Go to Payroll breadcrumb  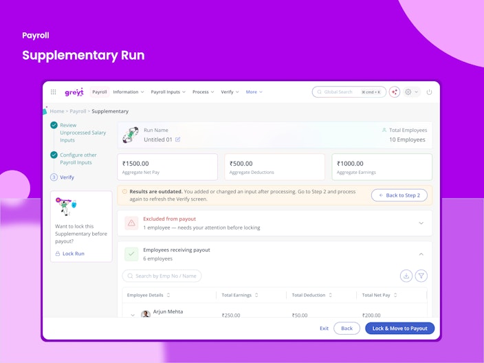click(x=78, y=111)
